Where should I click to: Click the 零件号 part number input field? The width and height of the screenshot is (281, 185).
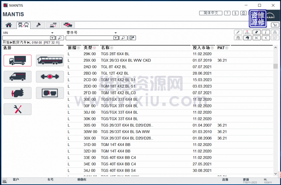90,38
